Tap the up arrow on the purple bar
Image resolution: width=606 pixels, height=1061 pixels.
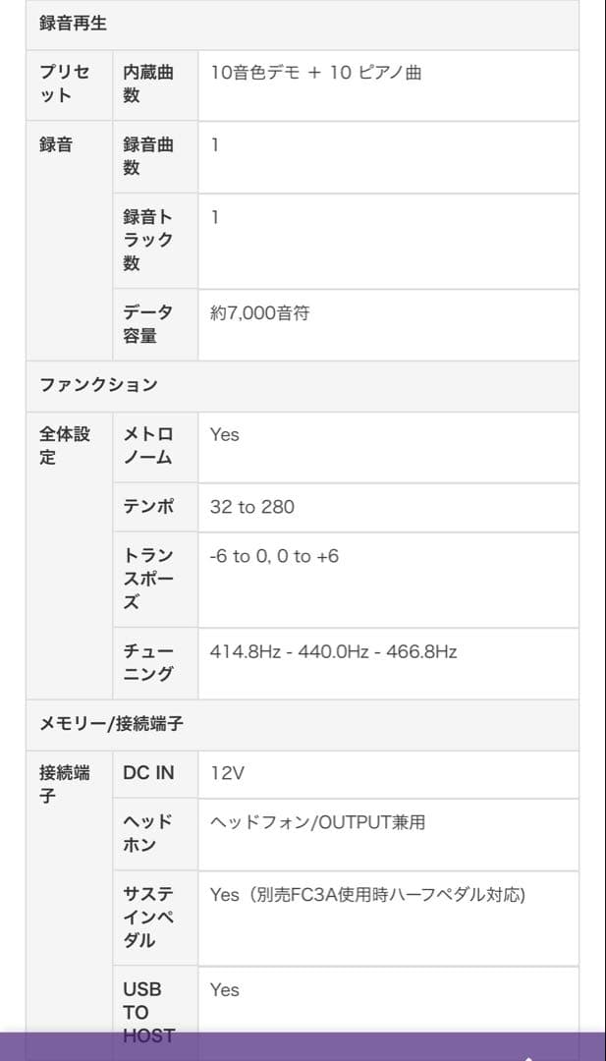528,1055
